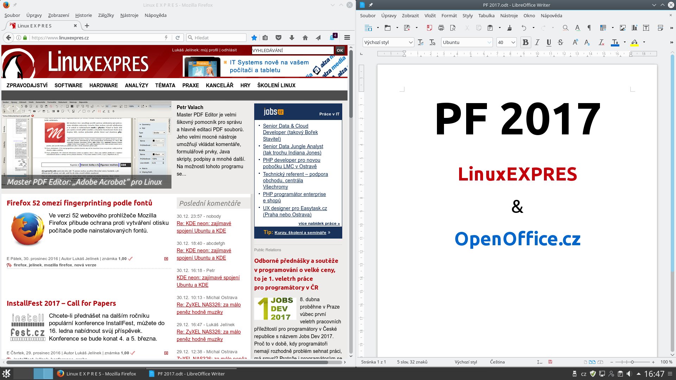Image resolution: width=676 pixels, height=380 pixels.
Task: Click the yellow highlighting color swatch
Action: (x=634, y=42)
